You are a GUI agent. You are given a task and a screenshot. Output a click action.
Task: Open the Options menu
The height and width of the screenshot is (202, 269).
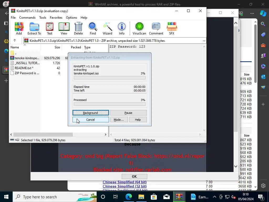point(71,18)
